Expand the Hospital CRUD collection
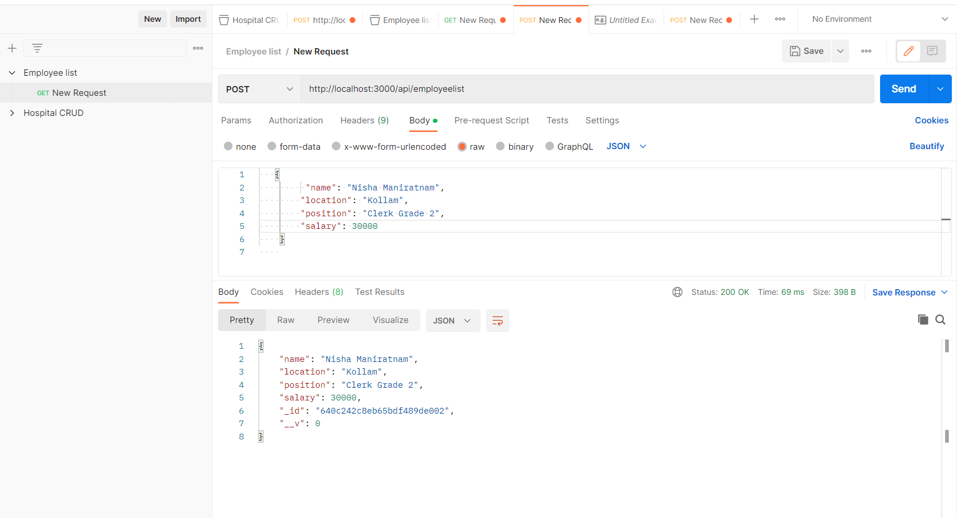 coord(13,112)
